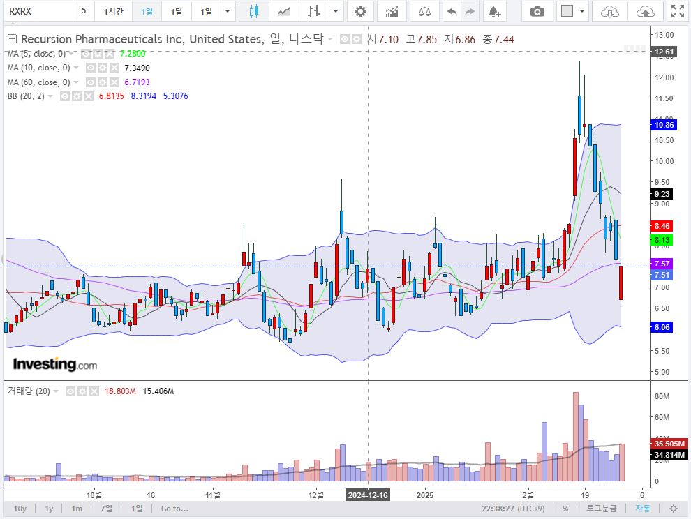Toggle log scale (로그눈금)

(x=601, y=509)
